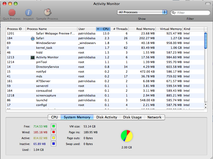Select the Activity Monitor app icon in list
This screenshot has width=213, height=159.
pyautogui.click(x=33, y=58)
